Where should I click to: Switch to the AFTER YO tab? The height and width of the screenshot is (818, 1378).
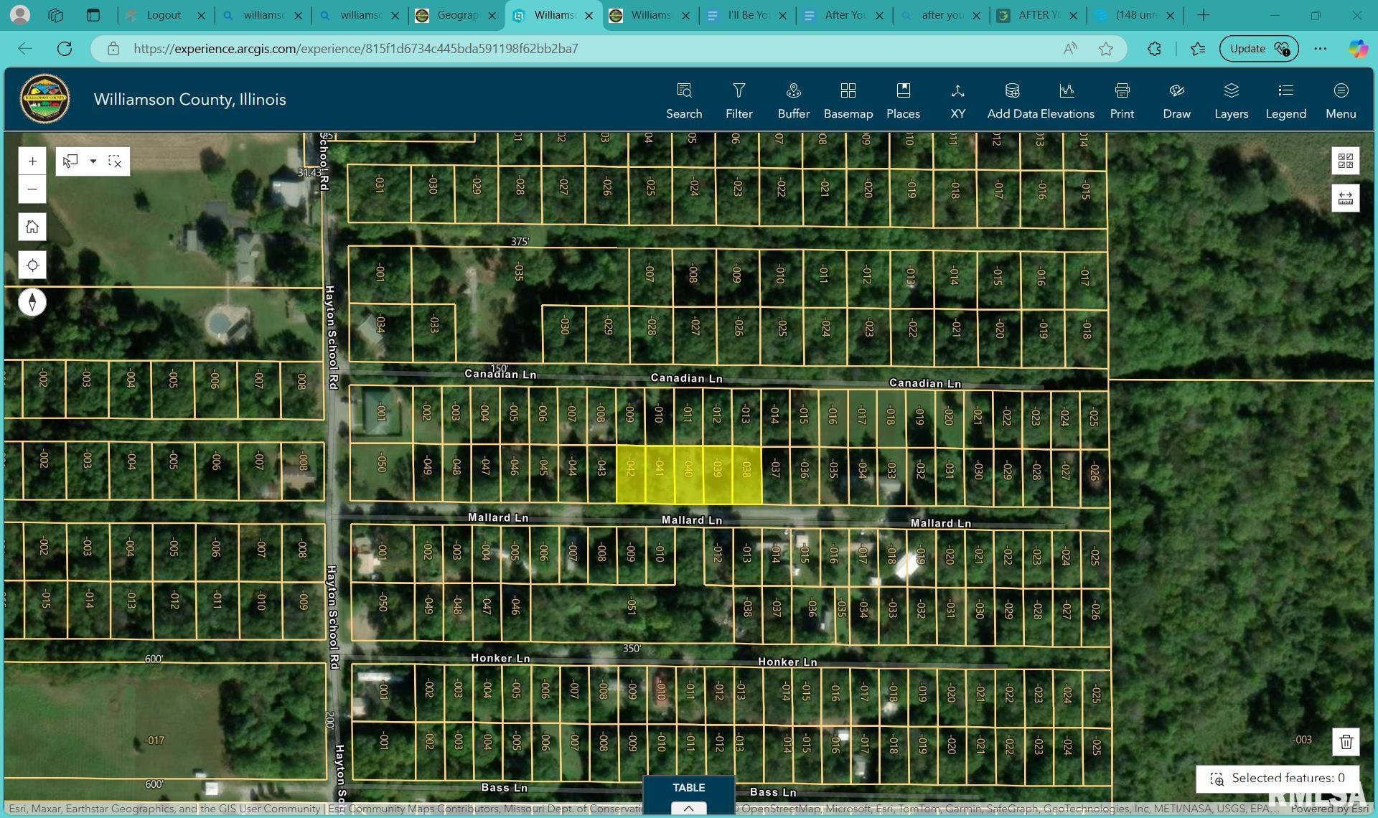pyautogui.click(x=1038, y=15)
